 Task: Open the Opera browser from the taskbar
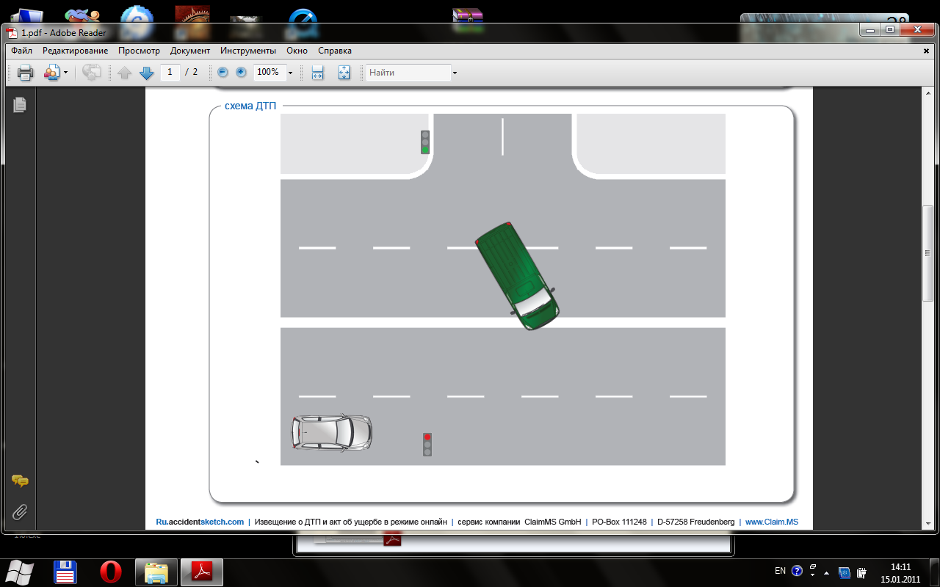[111, 571]
